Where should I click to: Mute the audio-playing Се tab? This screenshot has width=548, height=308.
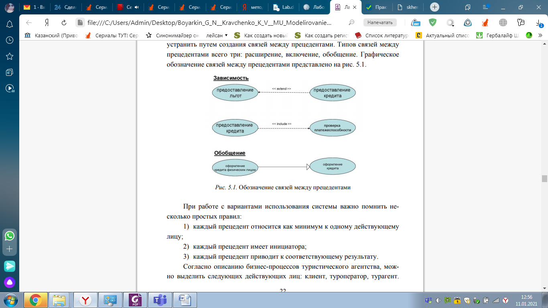point(136,7)
